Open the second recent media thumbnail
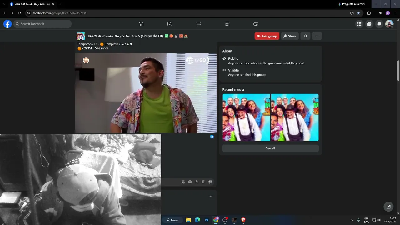 [295, 117]
